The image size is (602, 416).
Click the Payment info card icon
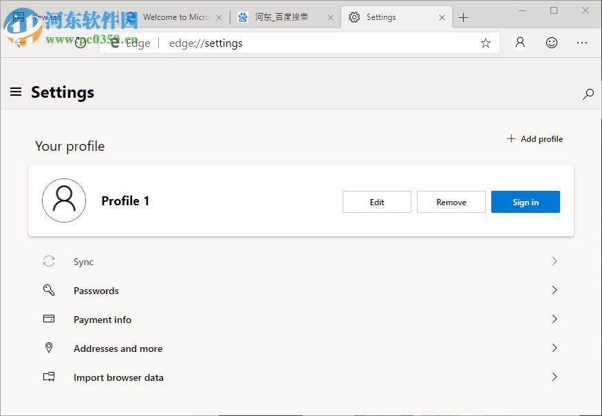(49, 319)
